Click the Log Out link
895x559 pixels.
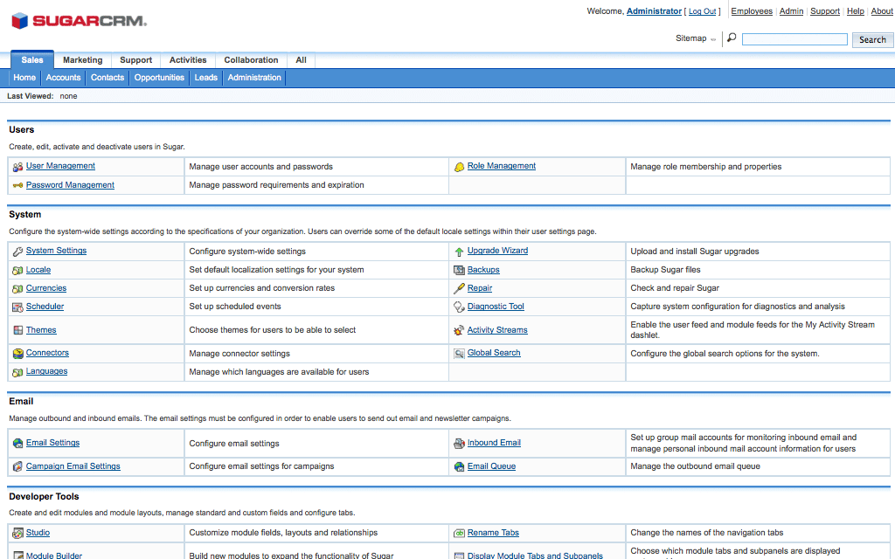702,11
